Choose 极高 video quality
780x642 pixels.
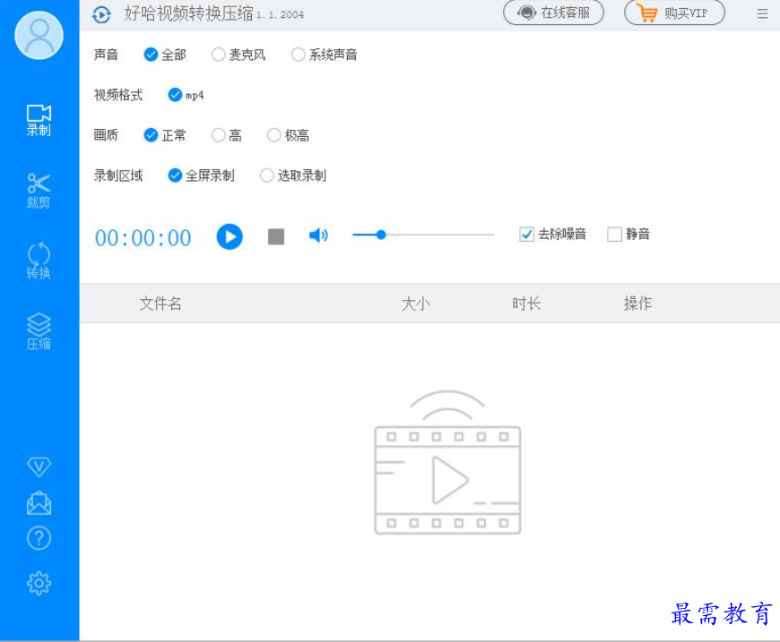click(x=274, y=135)
